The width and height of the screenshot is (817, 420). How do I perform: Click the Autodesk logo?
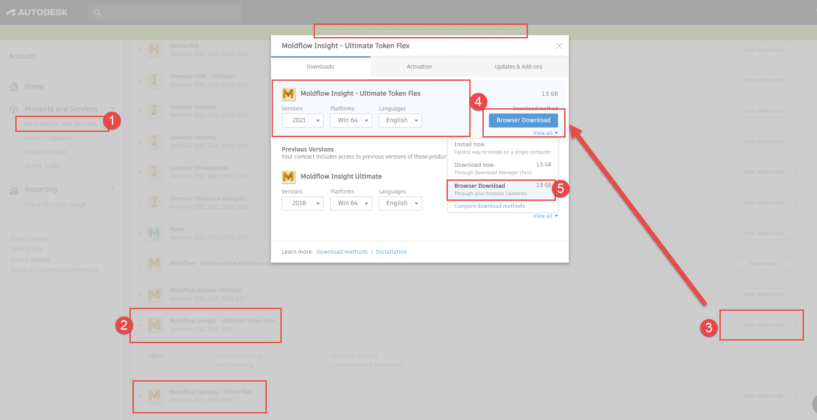tap(37, 12)
